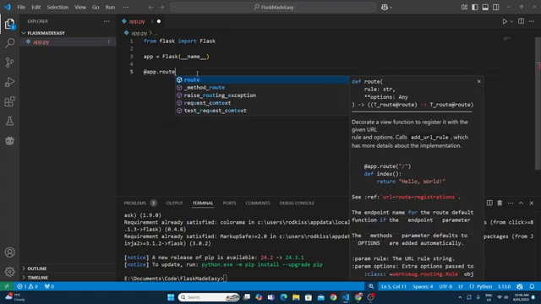Click the Split Editor Right icon
541x304 pixels.
click(x=521, y=21)
